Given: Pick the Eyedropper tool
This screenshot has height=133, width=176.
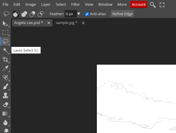Looking at the screenshot, I should coord(5,68).
